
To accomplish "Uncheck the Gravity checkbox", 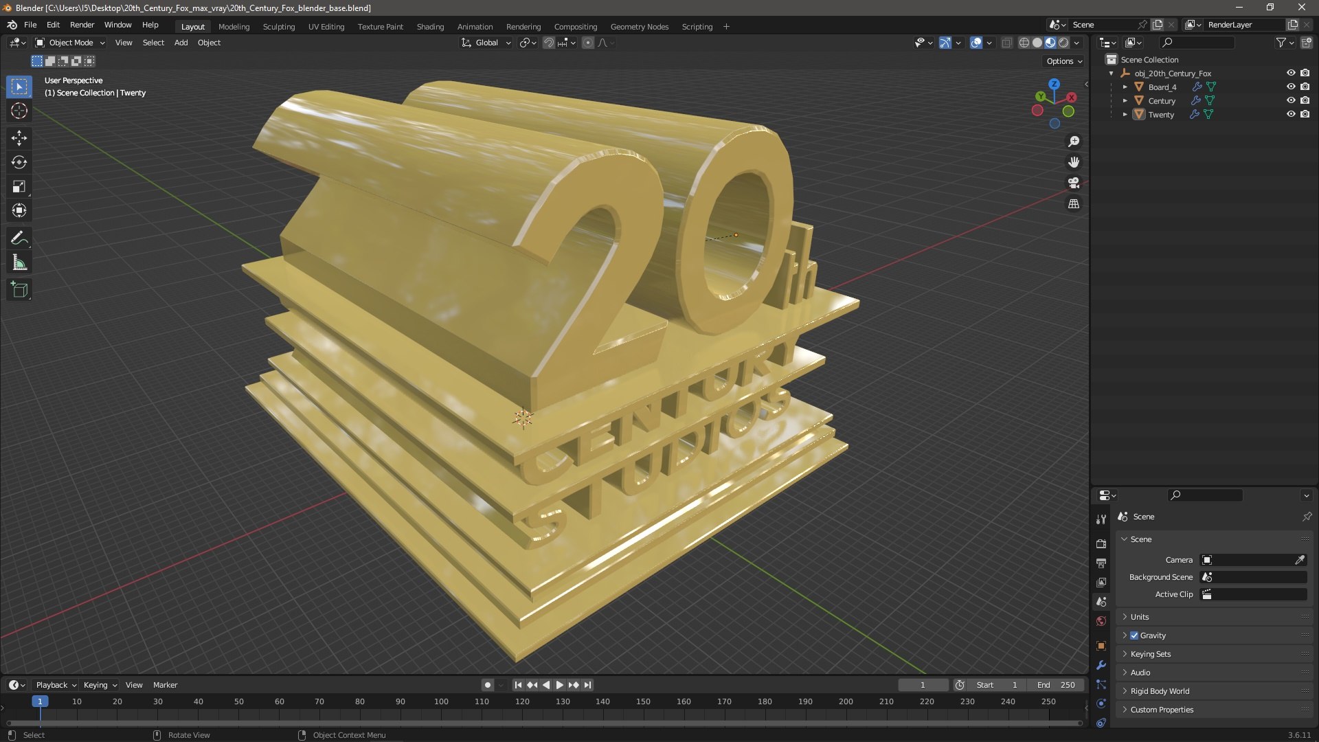I will [x=1134, y=636].
